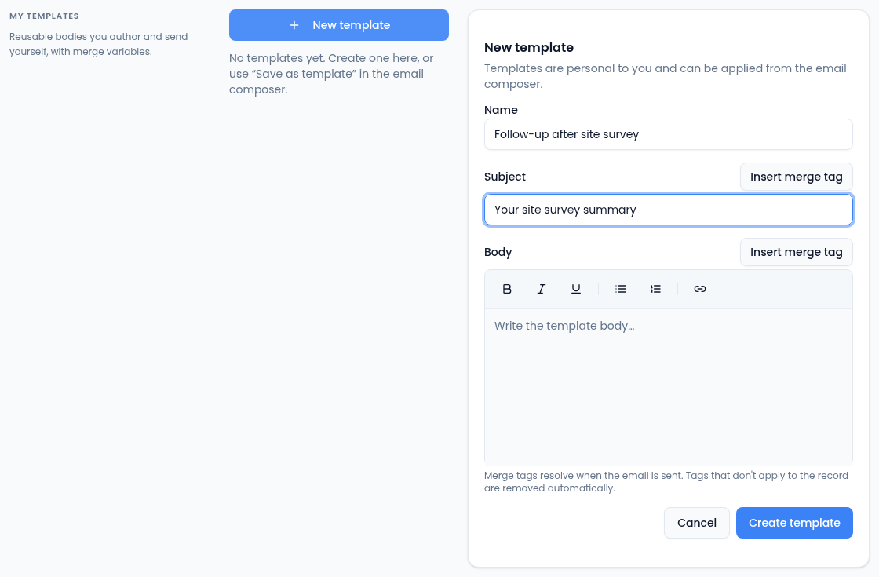Image resolution: width=879 pixels, height=577 pixels.
Task: Click the MY TEMPLATES section heading
Action: (x=44, y=16)
